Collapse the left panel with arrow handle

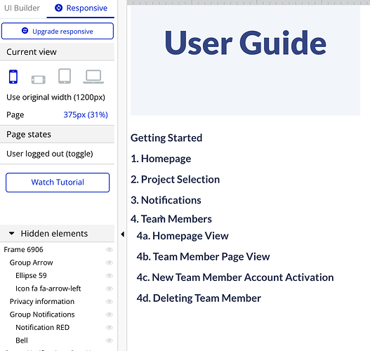122,234
